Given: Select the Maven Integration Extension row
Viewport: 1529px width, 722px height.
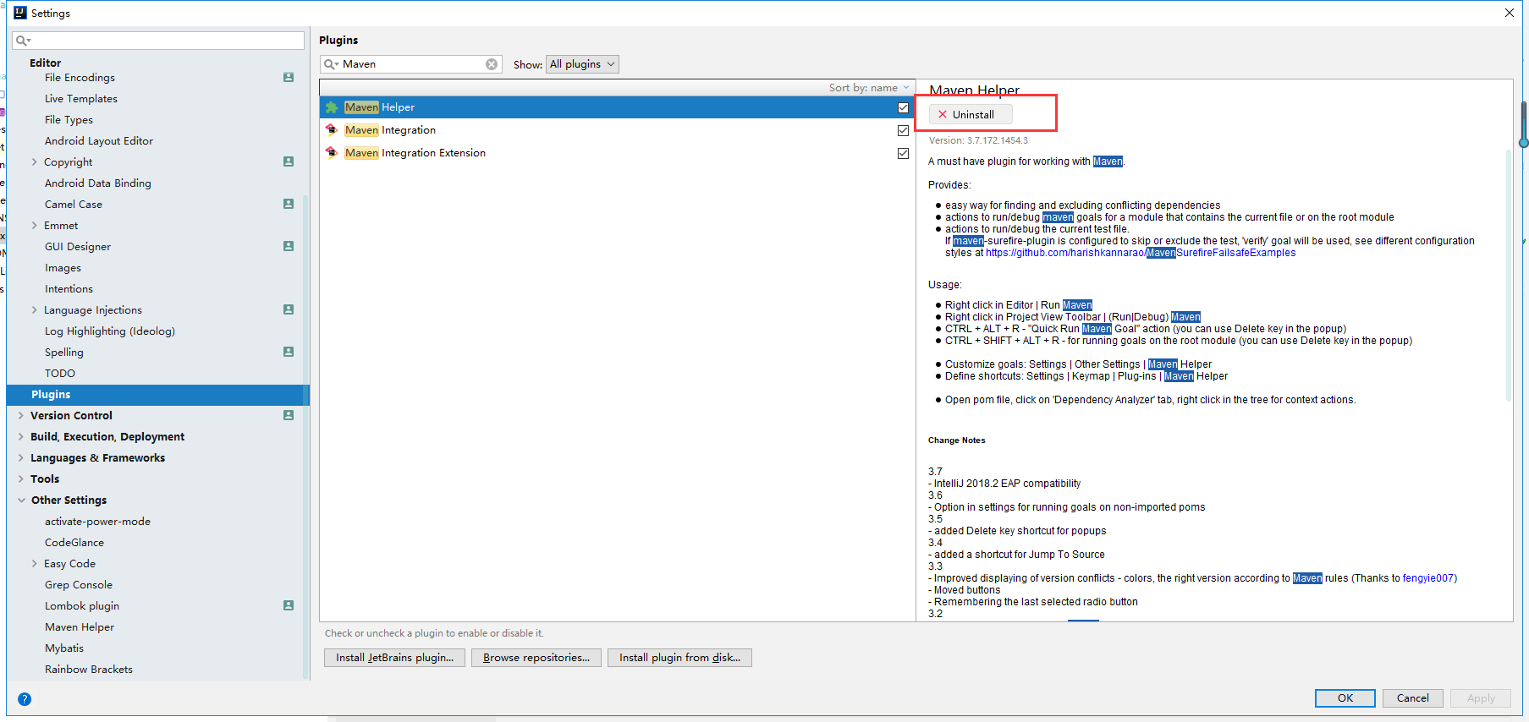Looking at the screenshot, I should click(617, 153).
